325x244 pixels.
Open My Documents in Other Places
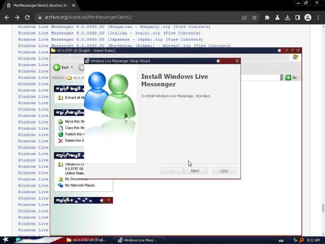click(x=76, y=179)
